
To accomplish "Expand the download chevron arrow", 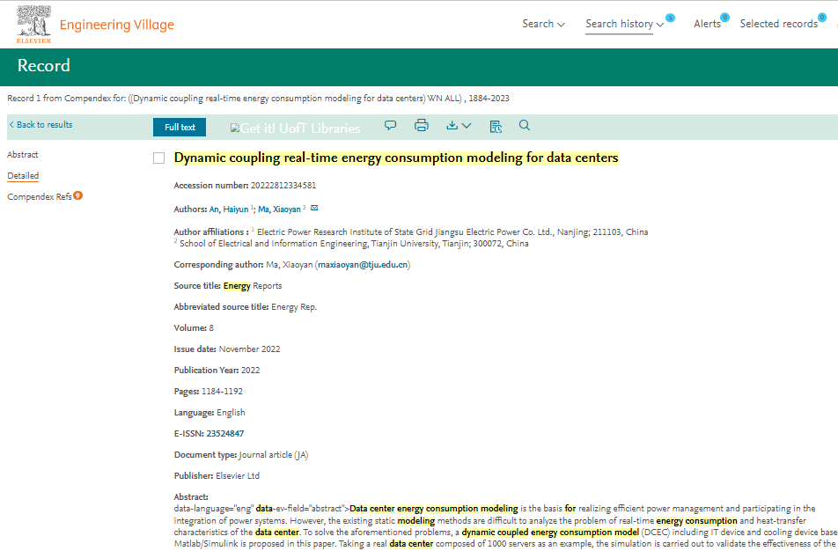I will click(467, 126).
